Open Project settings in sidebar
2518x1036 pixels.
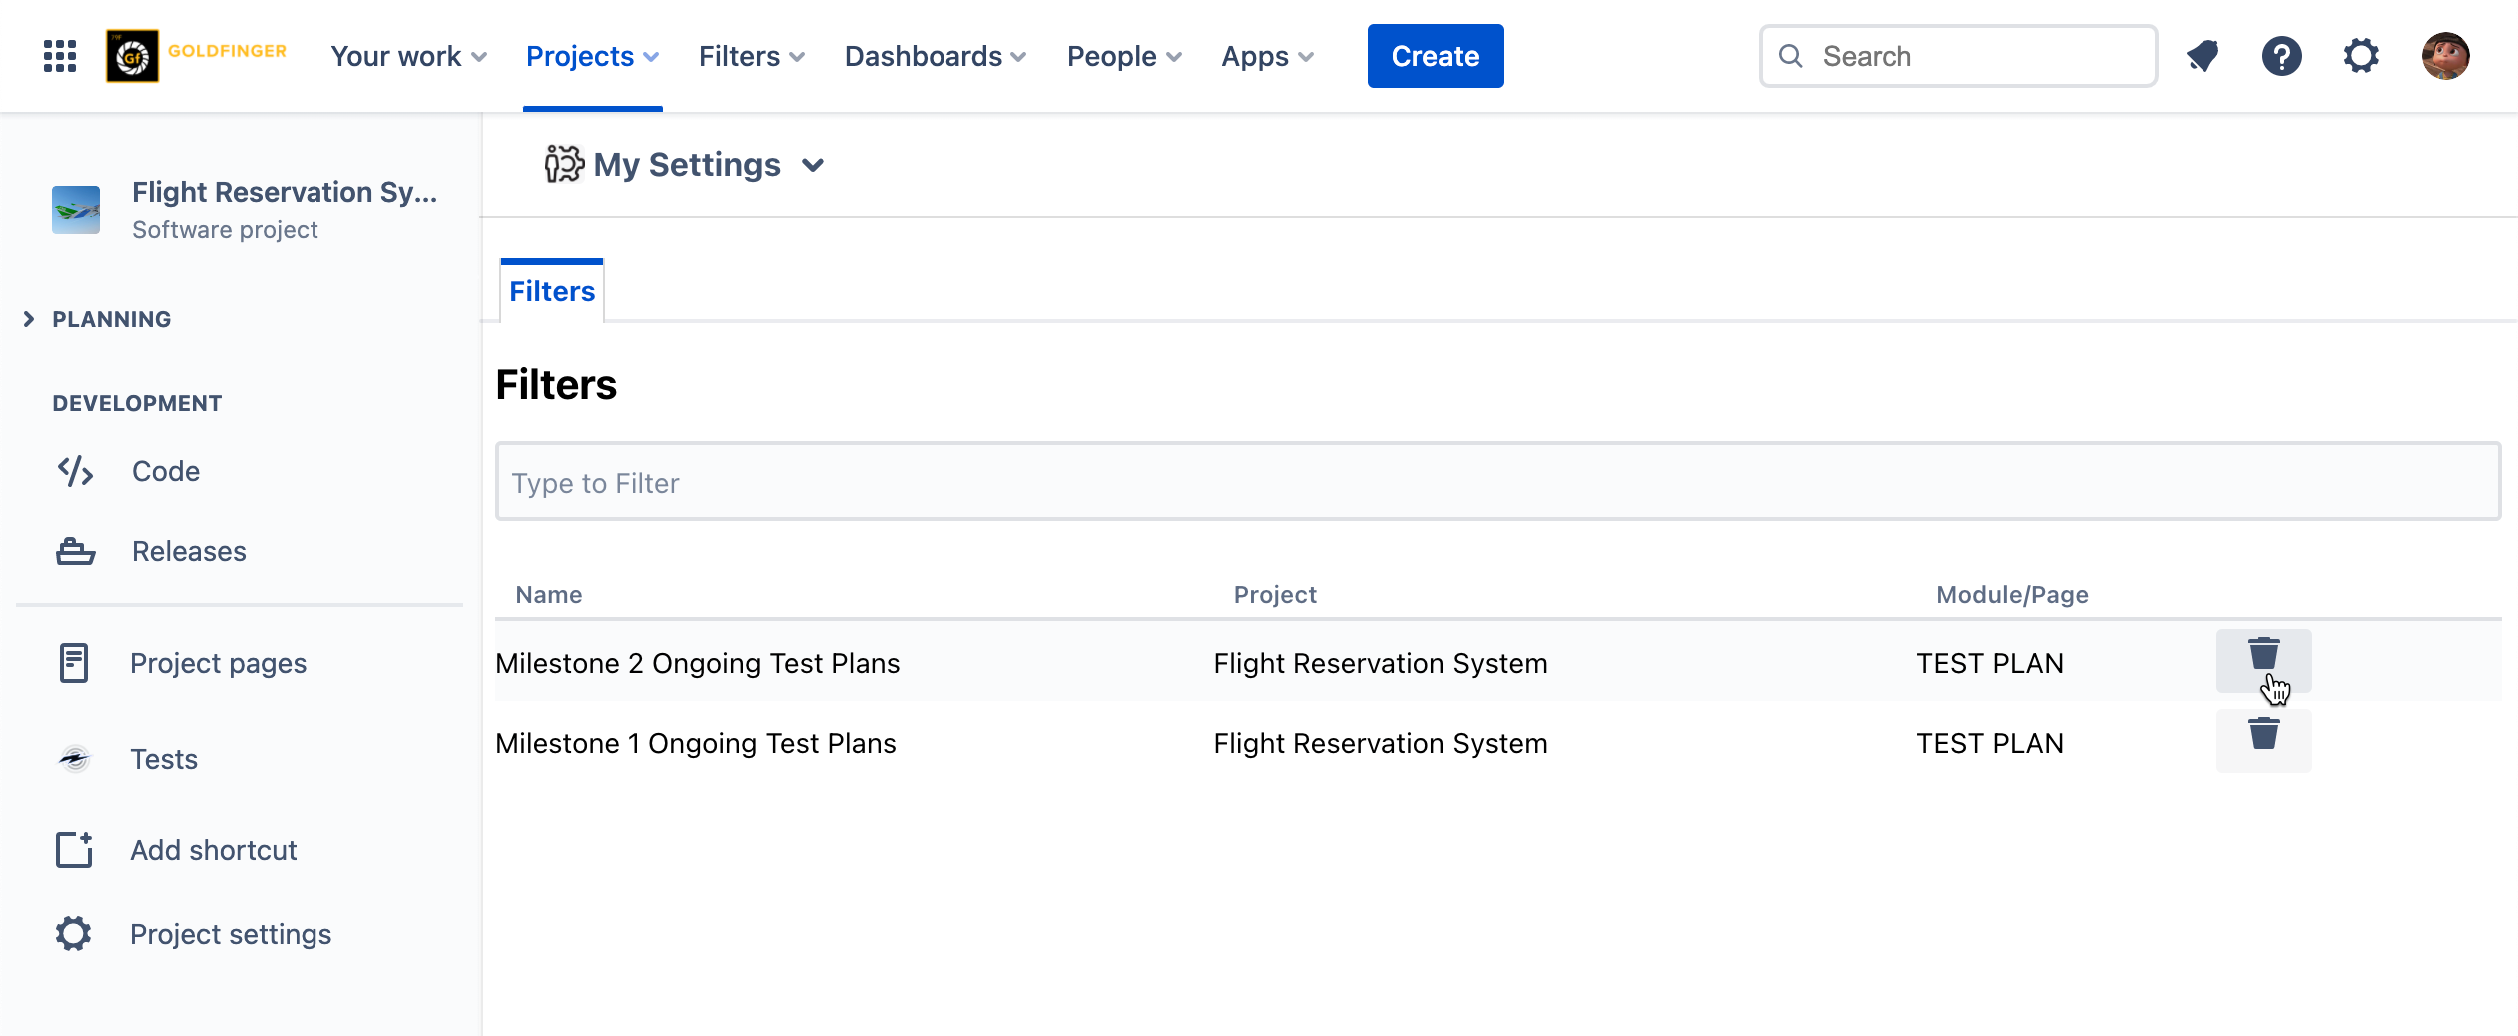click(230, 934)
